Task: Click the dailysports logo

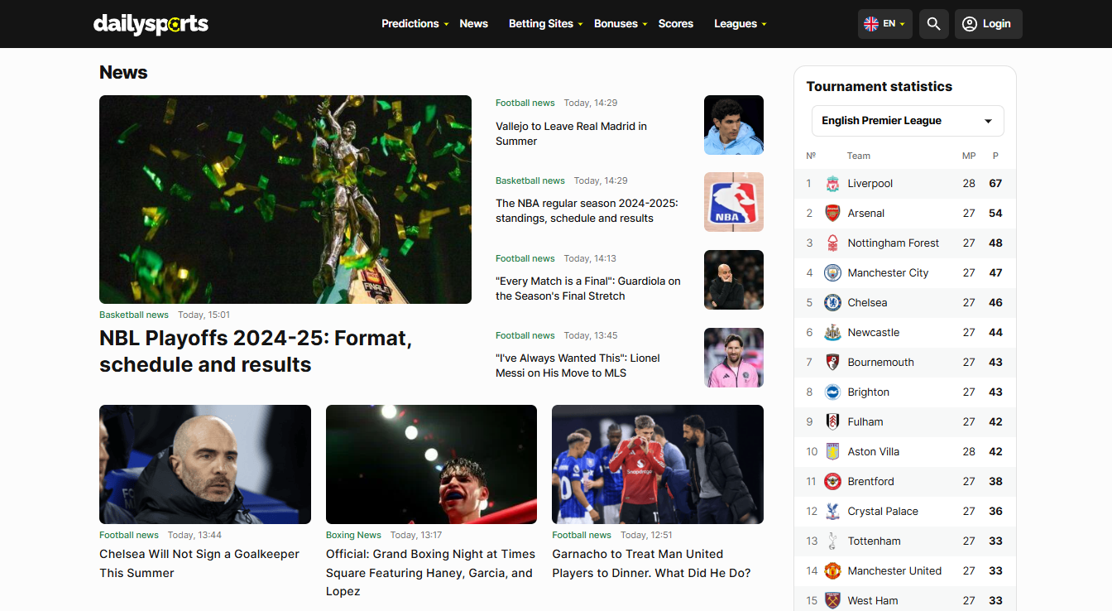Action: tap(151, 24)
